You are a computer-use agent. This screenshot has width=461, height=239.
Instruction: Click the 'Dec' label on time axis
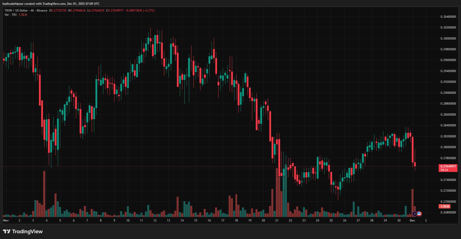tap(412, 220)
